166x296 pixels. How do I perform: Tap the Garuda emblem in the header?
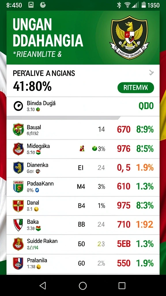129,37
